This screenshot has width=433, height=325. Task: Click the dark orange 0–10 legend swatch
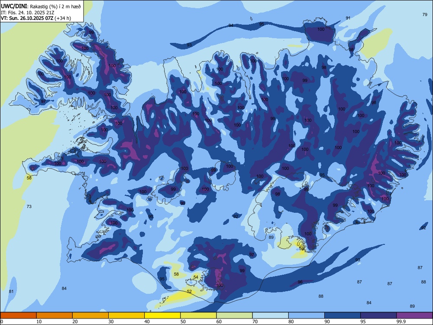click(18, 315)
